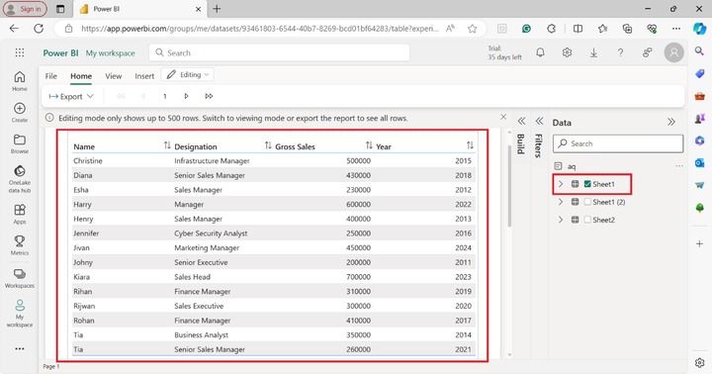
Task: Open Workspaces in the left navigation
Action: point(20,278)
